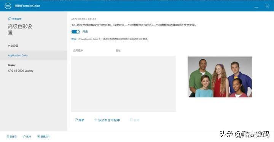Click the 控制面板 home link
This screenshot has height=142, width=274.
(17, 19)
